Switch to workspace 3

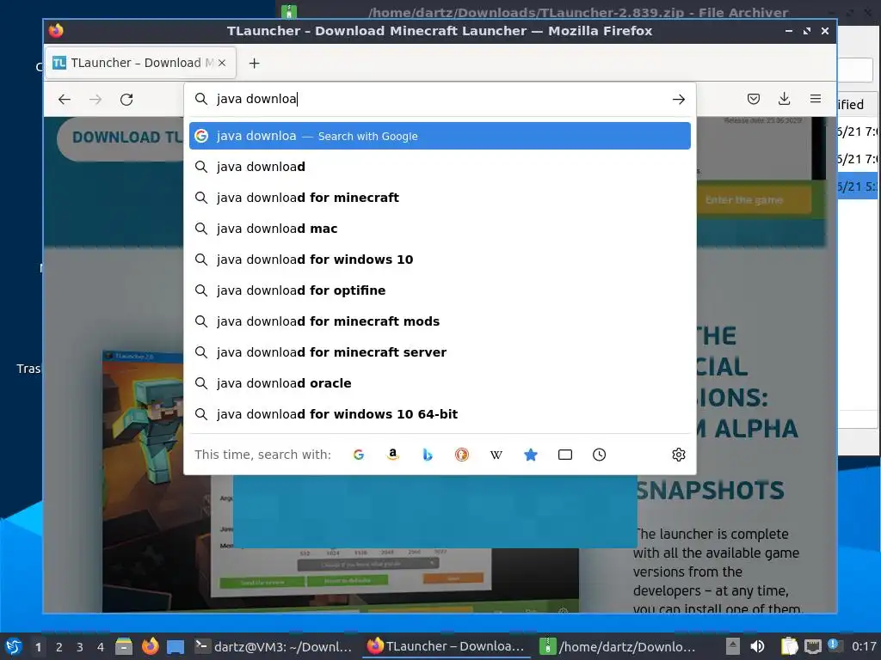coord(80,647)
